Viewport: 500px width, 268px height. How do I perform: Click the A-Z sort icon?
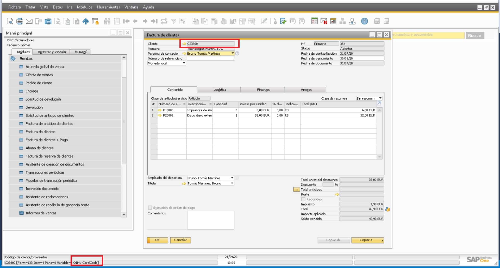tap(183, 21)
